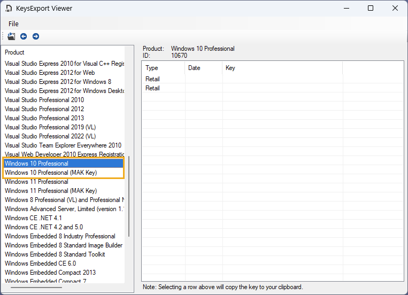Click the forward arrow toolbar icon

[36, 36]
